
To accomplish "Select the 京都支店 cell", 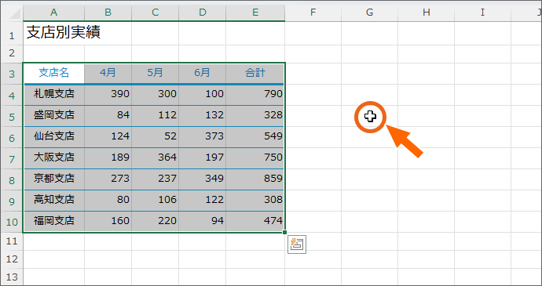I will (x=53, y=179).
